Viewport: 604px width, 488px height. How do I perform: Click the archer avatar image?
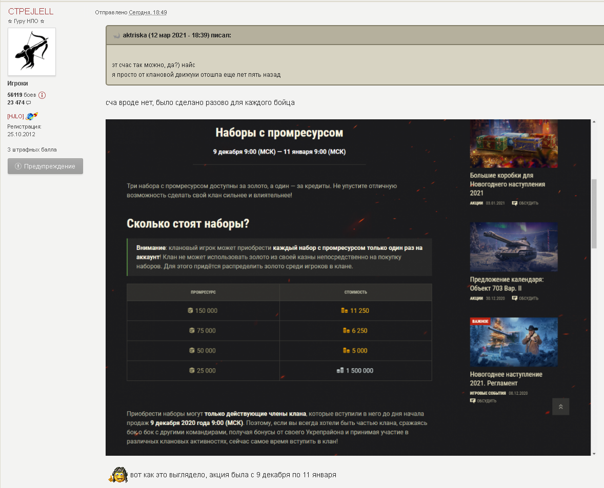[x=32, y=52]
